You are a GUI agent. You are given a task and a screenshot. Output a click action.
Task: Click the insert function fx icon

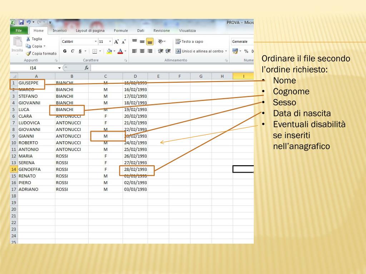click(86, 68)
